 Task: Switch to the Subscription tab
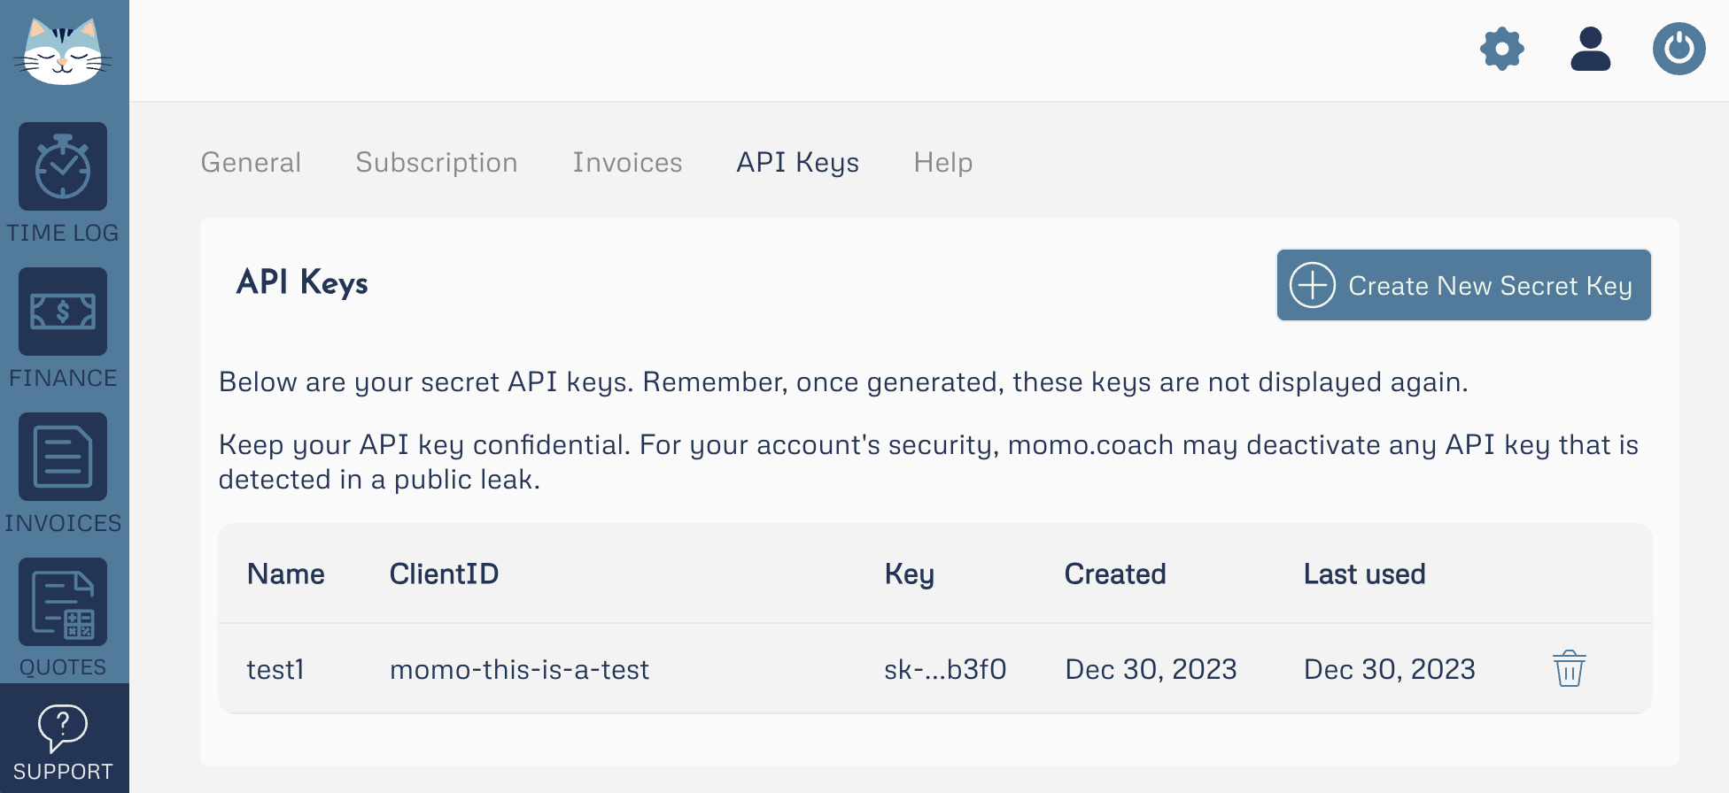click(x=437, y=162)
